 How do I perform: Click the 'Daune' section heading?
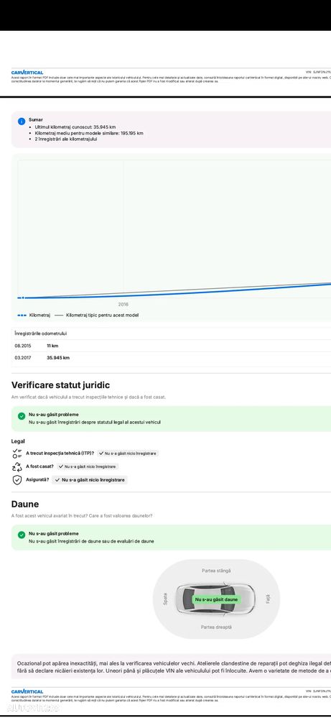[x=25, y=504]
